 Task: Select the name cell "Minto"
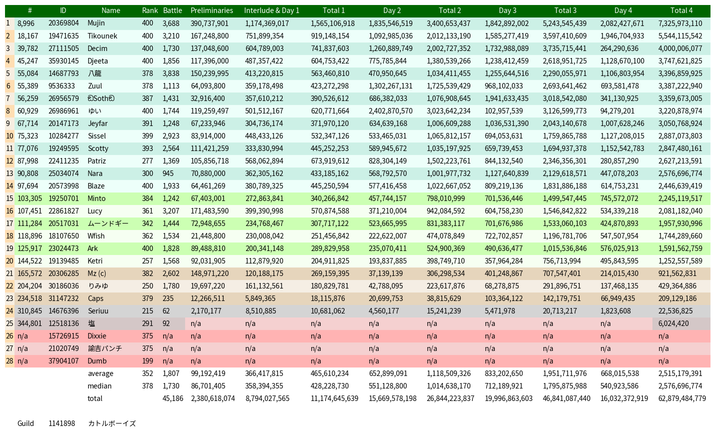tap(97, 198)
